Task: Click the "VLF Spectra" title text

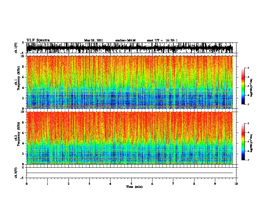Action: tap(38, 40)
